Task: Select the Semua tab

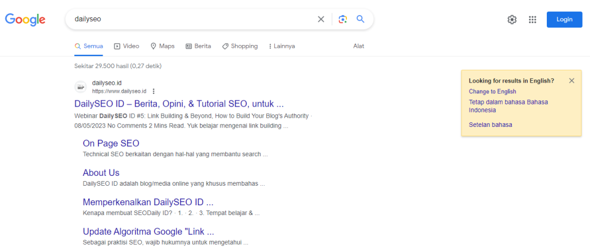Action: [x=89, y=46]
